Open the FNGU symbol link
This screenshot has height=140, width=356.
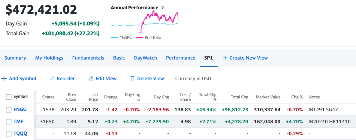click(20, 109)
